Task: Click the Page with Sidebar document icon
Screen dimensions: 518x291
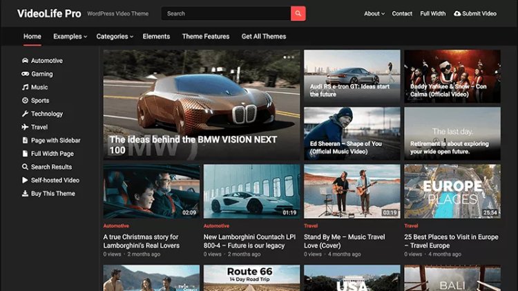Action: [x=25, y=140]
